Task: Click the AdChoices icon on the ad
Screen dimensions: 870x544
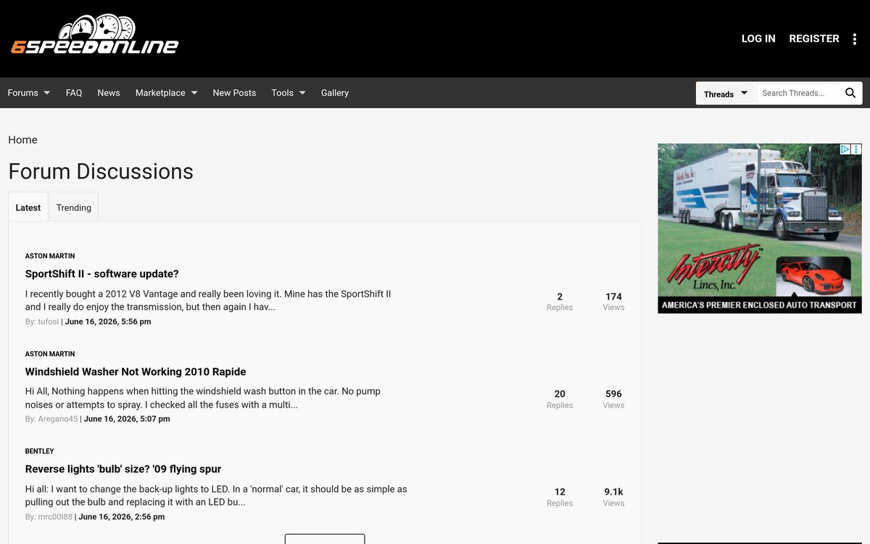Action: (x=845, y=149)
